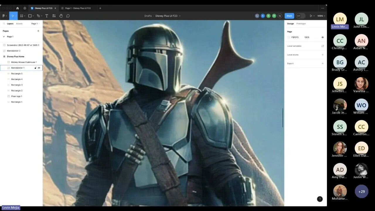The width and height of the screenshot is (375, 211).
Task: Open the Drafts breadcrumb link
Action: tap(148, 16)
